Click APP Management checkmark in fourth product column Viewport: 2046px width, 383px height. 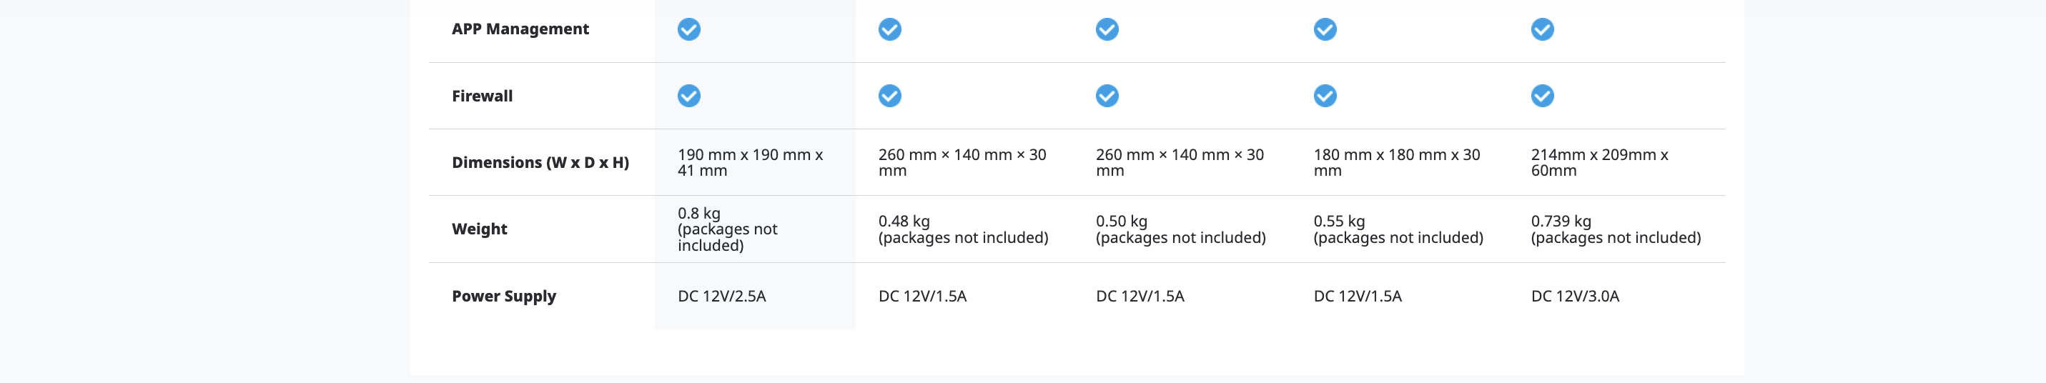[x=1325, y=29]
